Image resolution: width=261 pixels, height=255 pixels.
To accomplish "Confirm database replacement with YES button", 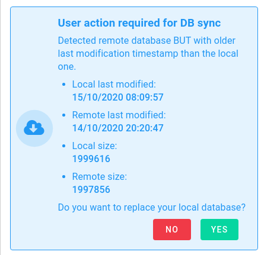I will point(219,230).
